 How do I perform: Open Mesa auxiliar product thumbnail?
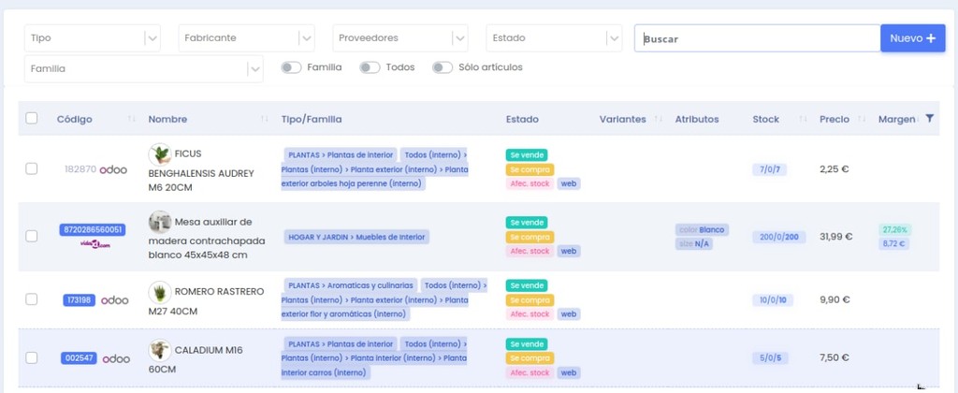tap(160, 222)
